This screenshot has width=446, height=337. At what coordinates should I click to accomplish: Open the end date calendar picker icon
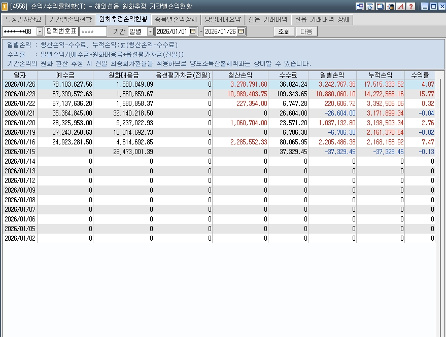(241, 31)
